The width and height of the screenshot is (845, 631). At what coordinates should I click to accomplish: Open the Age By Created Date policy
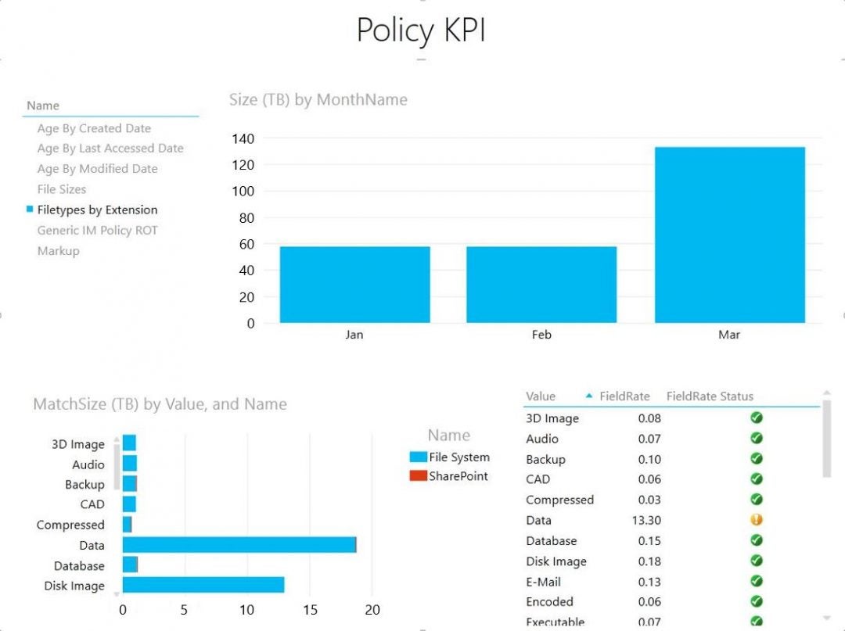(94, 127)
